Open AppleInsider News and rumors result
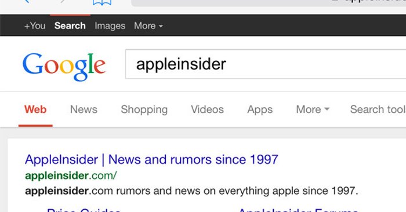Viewport: 406px width, 212px height. 151,159
